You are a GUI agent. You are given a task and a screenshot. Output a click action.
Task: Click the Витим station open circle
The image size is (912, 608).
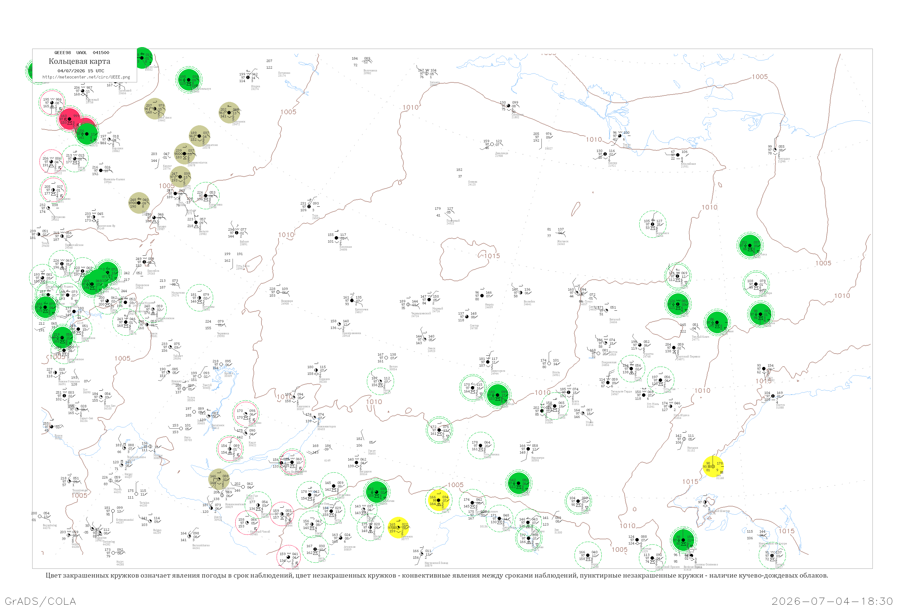pyautogui.click(x=387, y=358)
